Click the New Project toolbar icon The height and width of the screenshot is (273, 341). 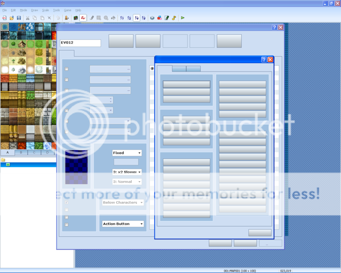(x=4, y=18)
